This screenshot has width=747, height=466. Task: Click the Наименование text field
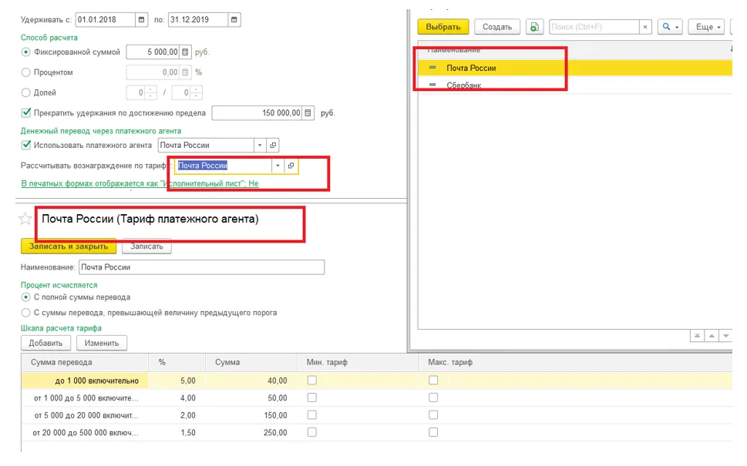pos(201,267)
